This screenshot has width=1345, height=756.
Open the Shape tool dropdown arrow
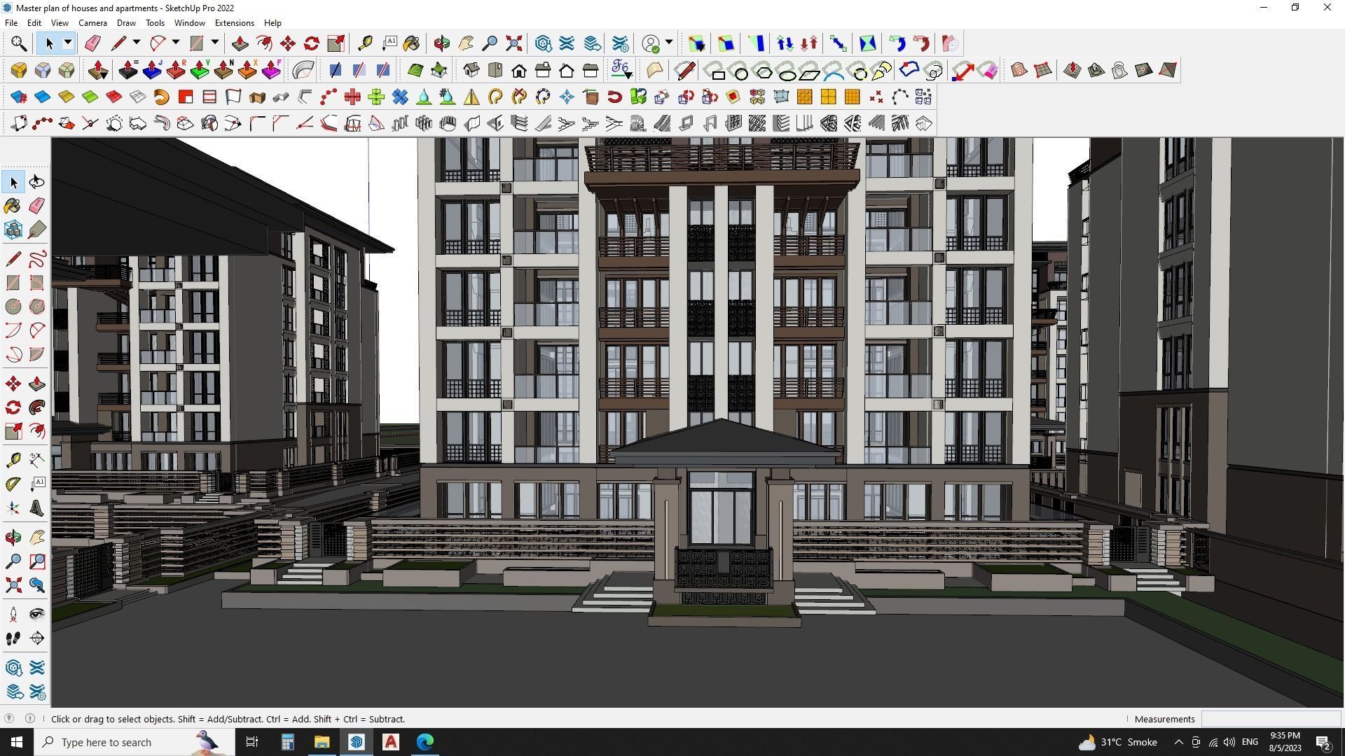tap(215, 43)
